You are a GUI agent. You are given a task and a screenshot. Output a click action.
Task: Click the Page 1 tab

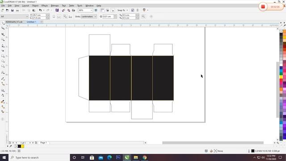[x=44, y=143]
